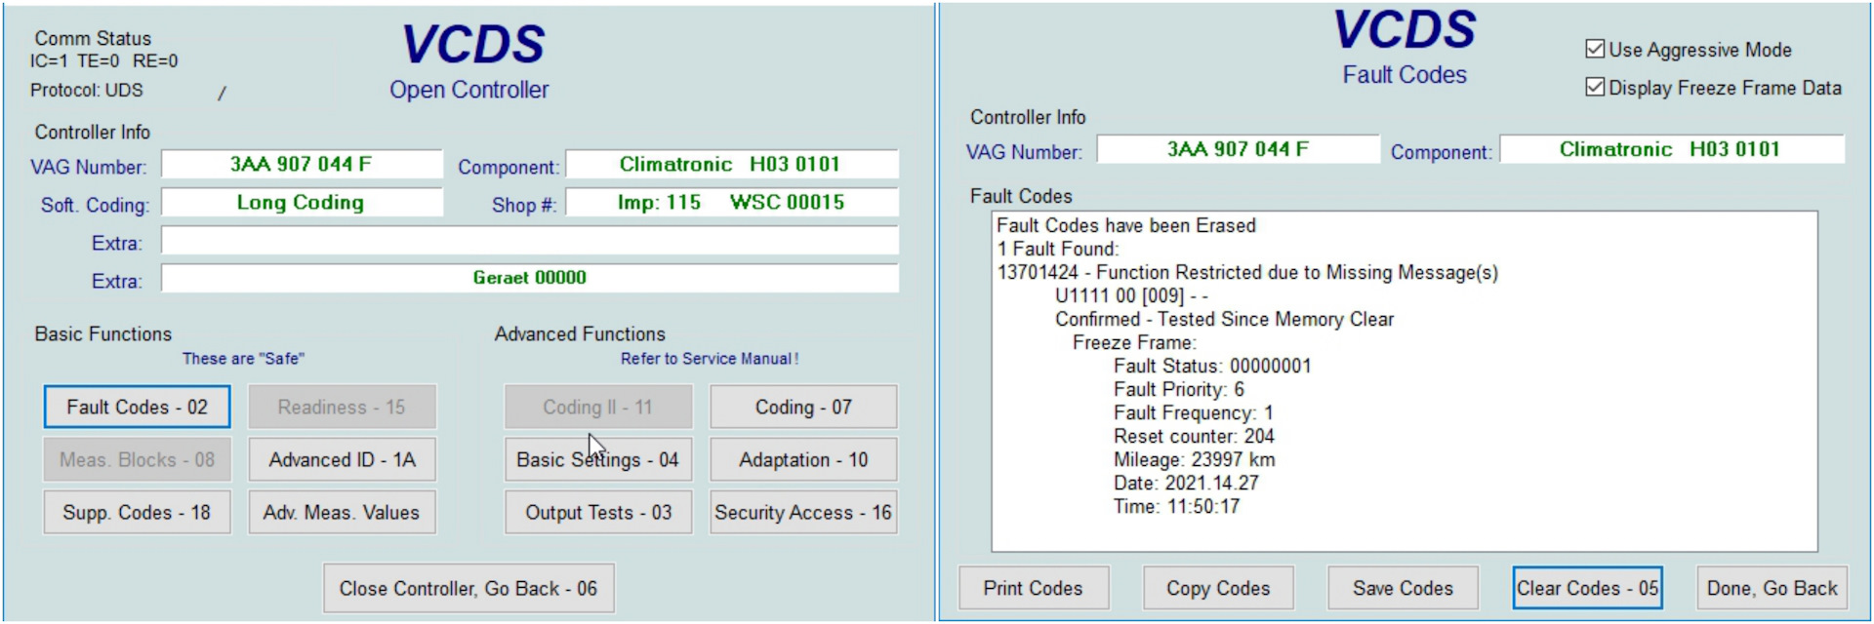Open Adv. Meas. Values
The image size is (1874, 624).
(342, 512)
